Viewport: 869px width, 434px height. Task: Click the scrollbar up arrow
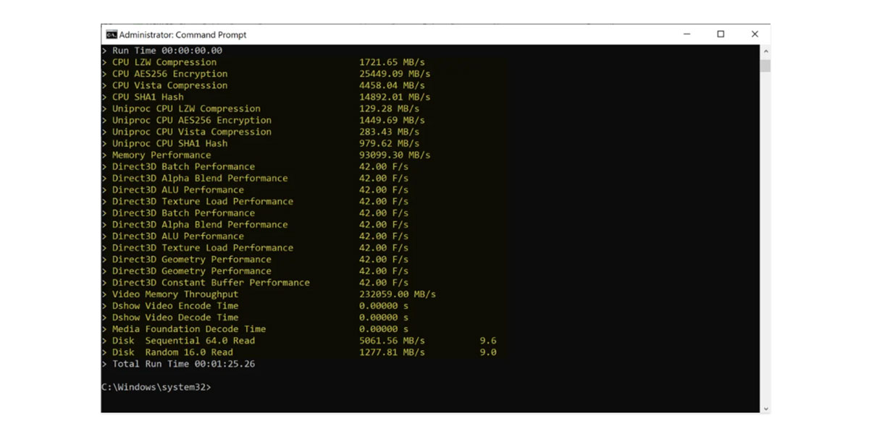(765, 51)
